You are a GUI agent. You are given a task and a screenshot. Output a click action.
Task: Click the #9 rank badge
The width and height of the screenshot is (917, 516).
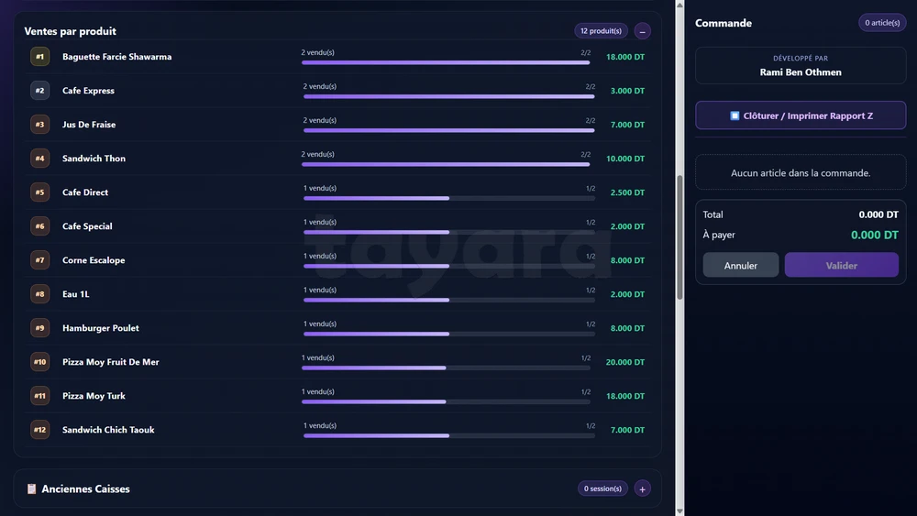click(39, 328)
